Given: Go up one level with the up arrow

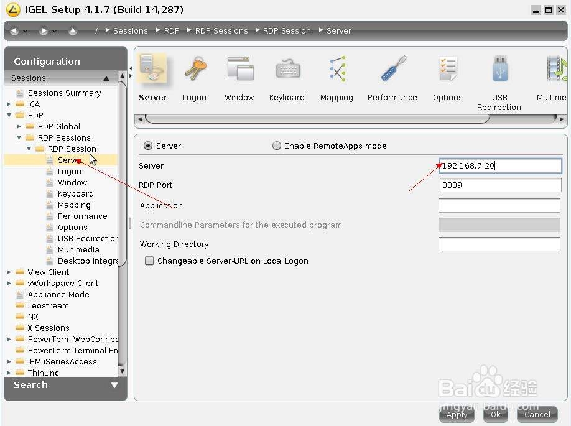Looking at the screenshot, I should (x=73, y=31).
